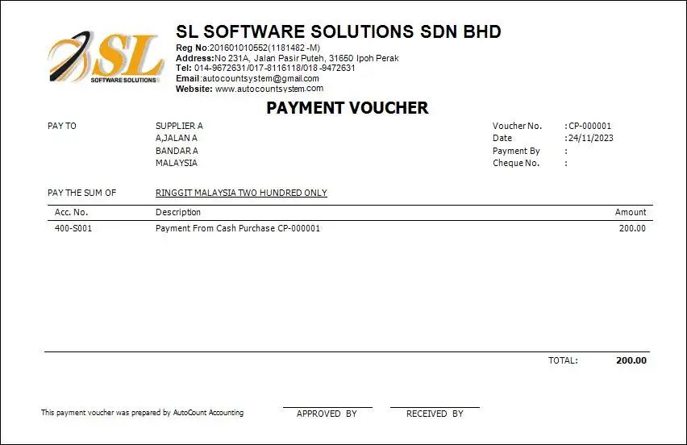Click the company name SL SOFTWARE SOLUTIONS SDN BHD
This screenshot has height=445, width=687.
pos(338,31)
